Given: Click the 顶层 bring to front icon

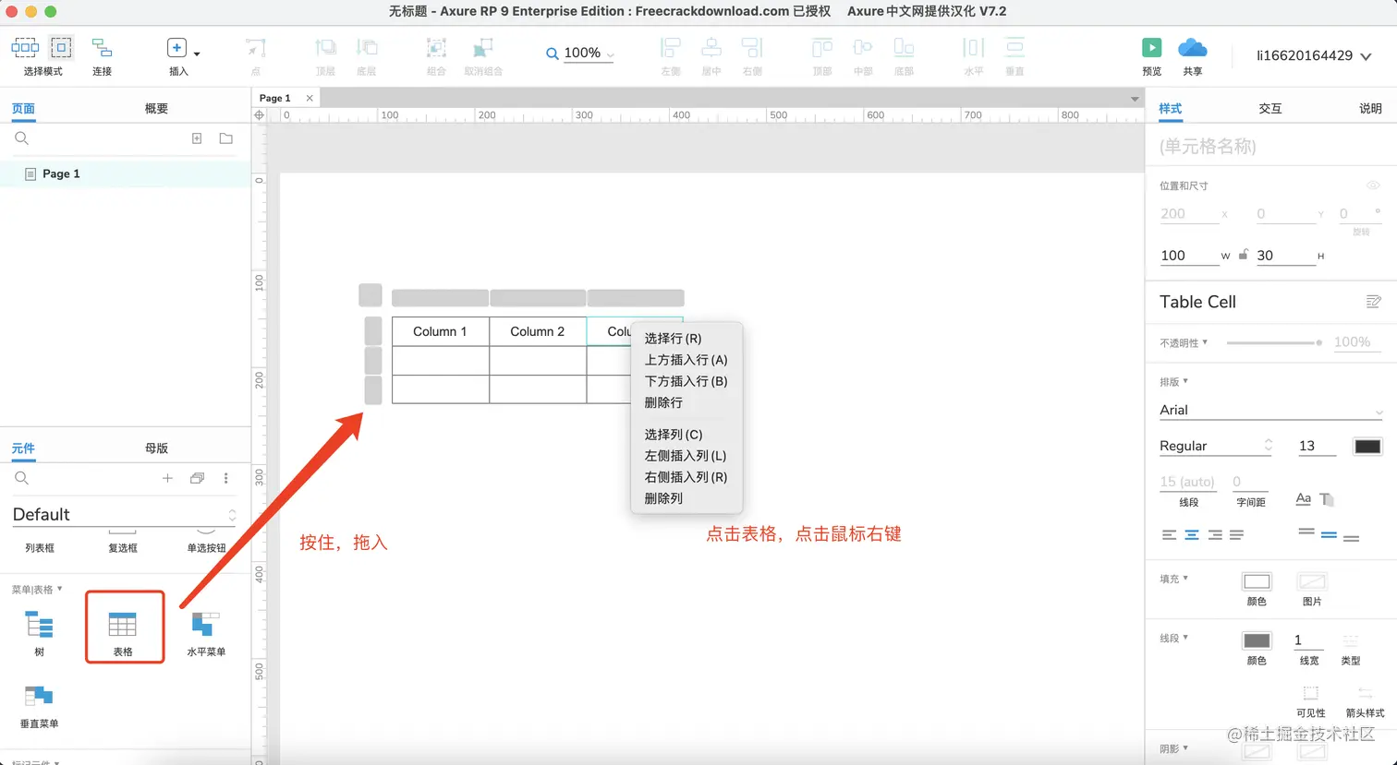Looking at the screenshot, I should click(325, 48).
